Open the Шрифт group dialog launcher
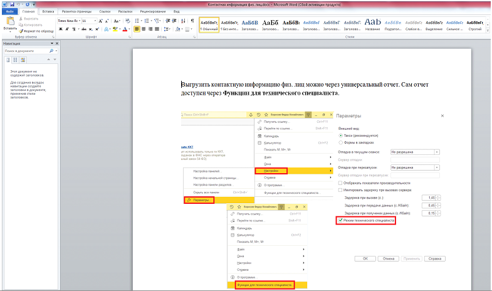492x291 pixels. pyautogui.click(x=129, y=37)
